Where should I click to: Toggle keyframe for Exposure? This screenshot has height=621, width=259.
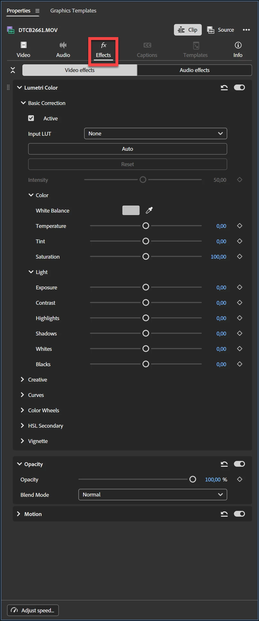239,287
